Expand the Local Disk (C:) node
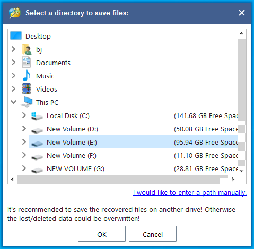This screenshot has height=249, width=254. (24, 115)
